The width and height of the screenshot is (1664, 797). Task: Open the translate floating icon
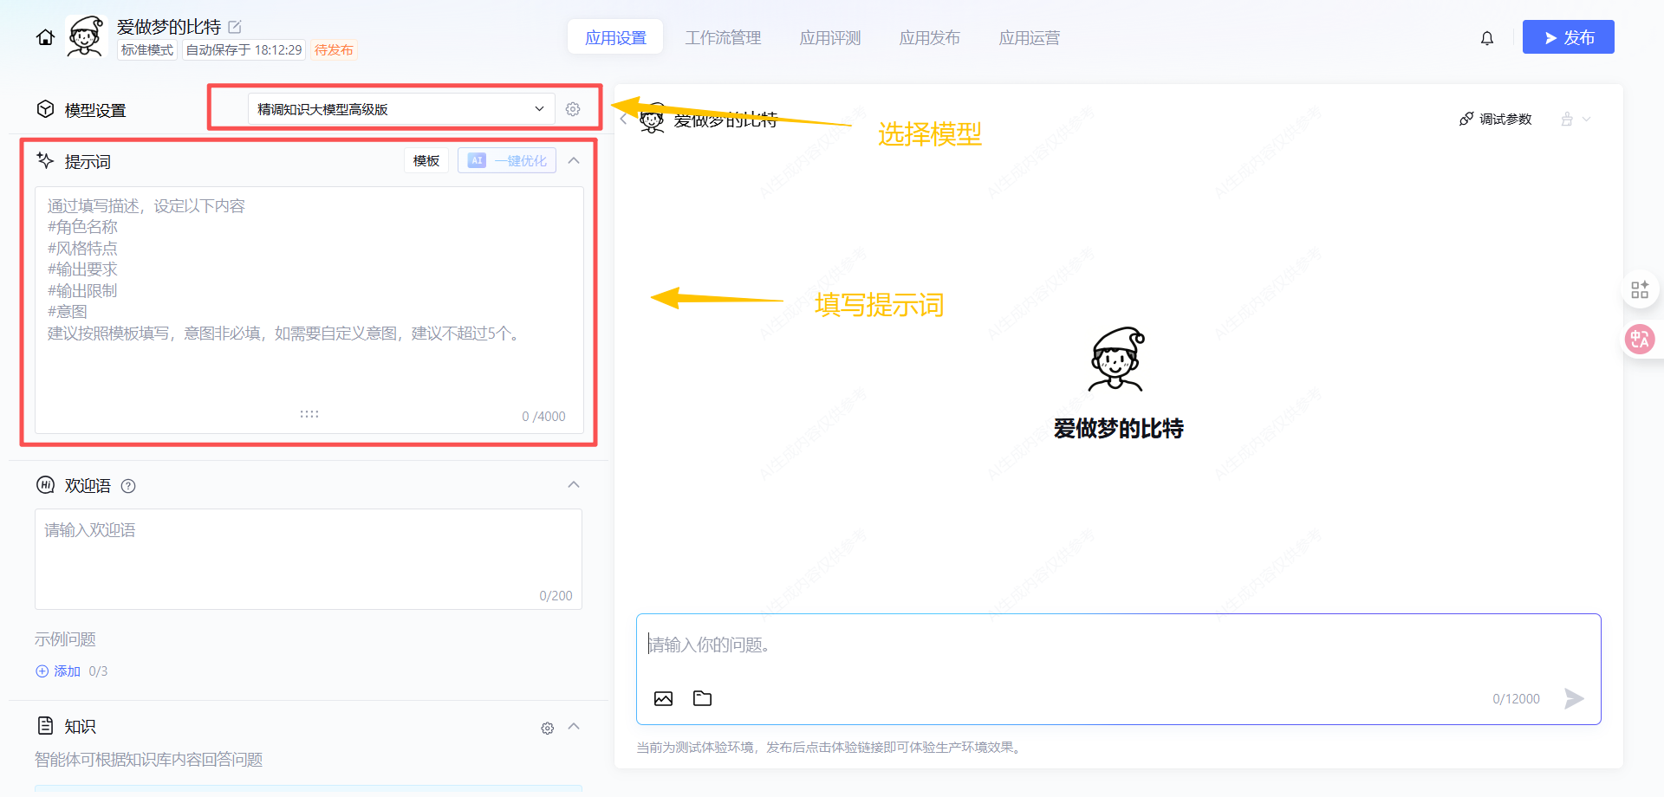coord(1639,339)
